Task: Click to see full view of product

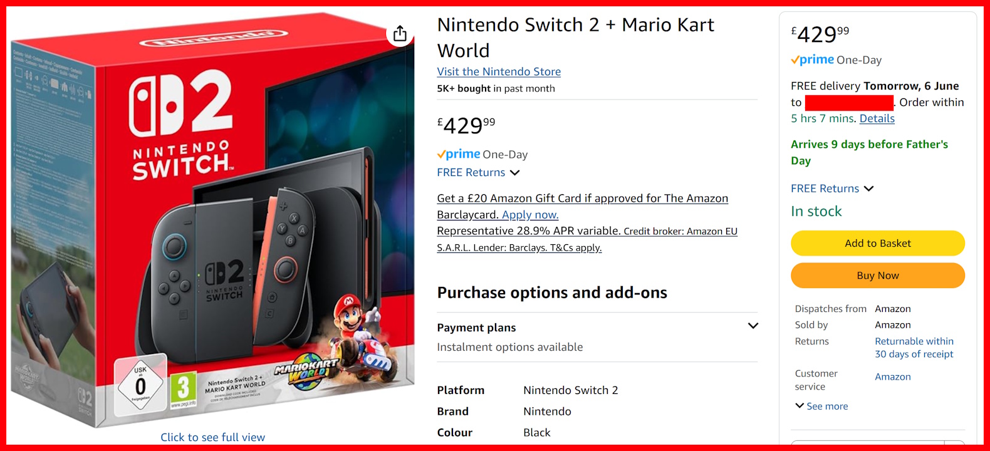Action: pos(212,437)
